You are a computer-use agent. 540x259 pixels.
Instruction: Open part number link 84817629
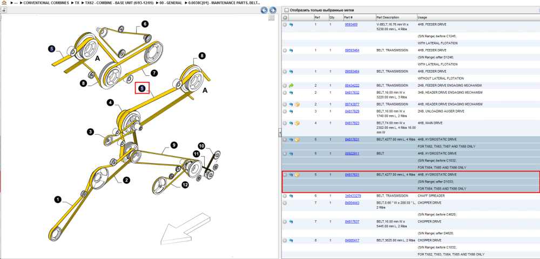tap(352, 111)
